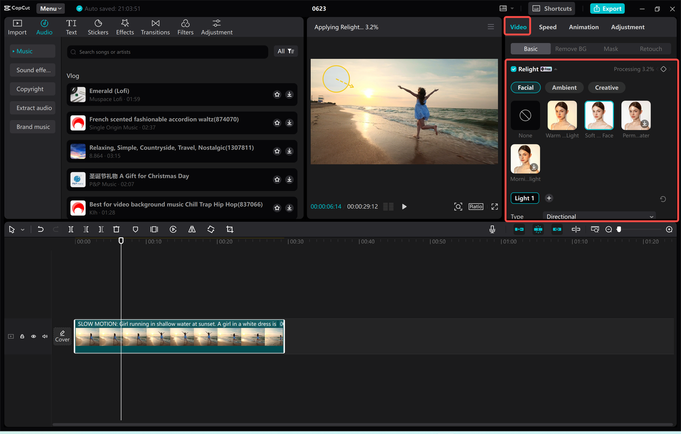This screenshot has height=434, width=681.
Task: Click the Export button
Action: (607, 9)
